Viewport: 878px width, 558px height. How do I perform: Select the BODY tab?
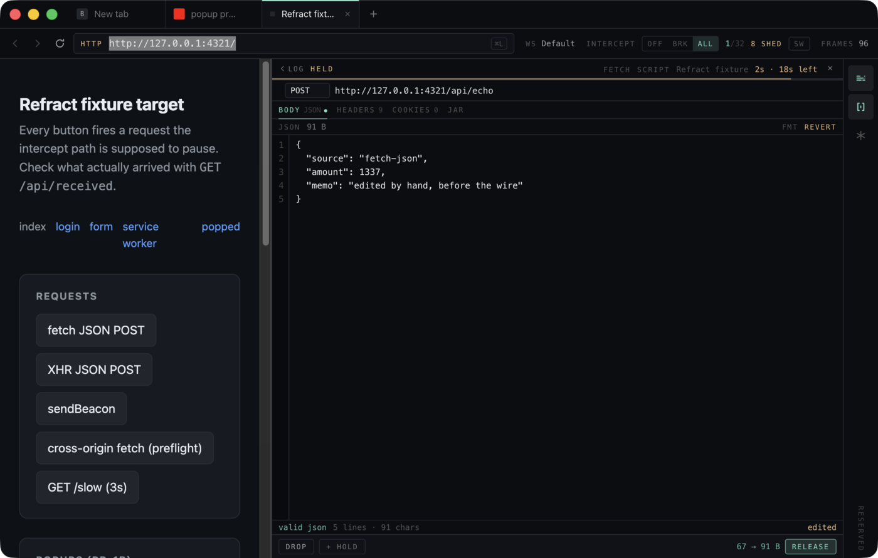[302, 110]
